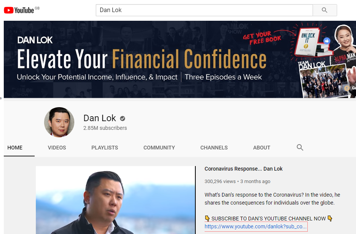Switch to the Videos tab
356x234 pixels.
tap(57, 148)
